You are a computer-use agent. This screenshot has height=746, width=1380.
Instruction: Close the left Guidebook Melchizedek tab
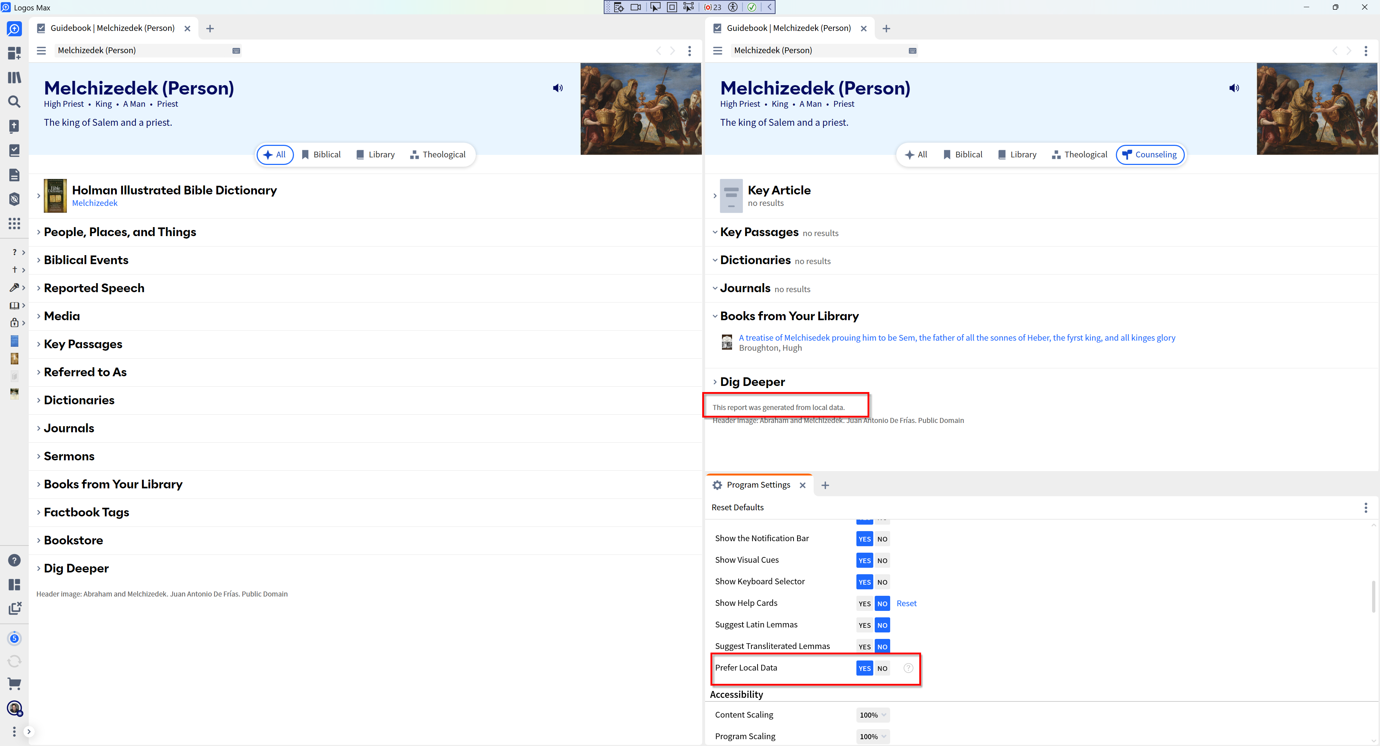coord(188,28)
